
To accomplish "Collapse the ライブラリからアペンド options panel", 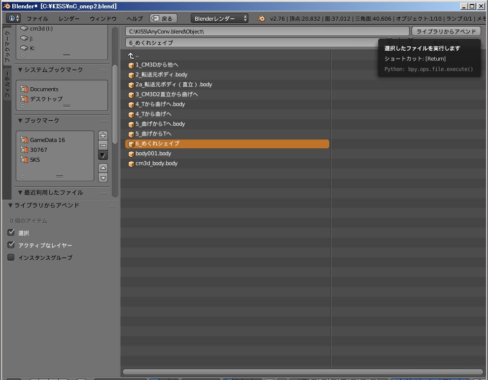I will (x=10, y=206).
